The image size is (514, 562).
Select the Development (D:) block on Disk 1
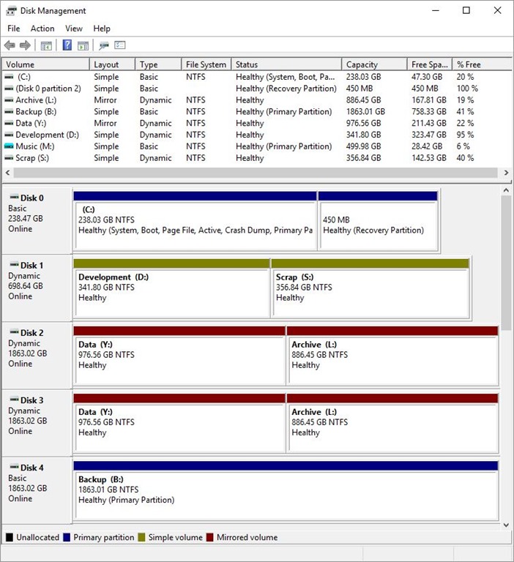[171, 288]
